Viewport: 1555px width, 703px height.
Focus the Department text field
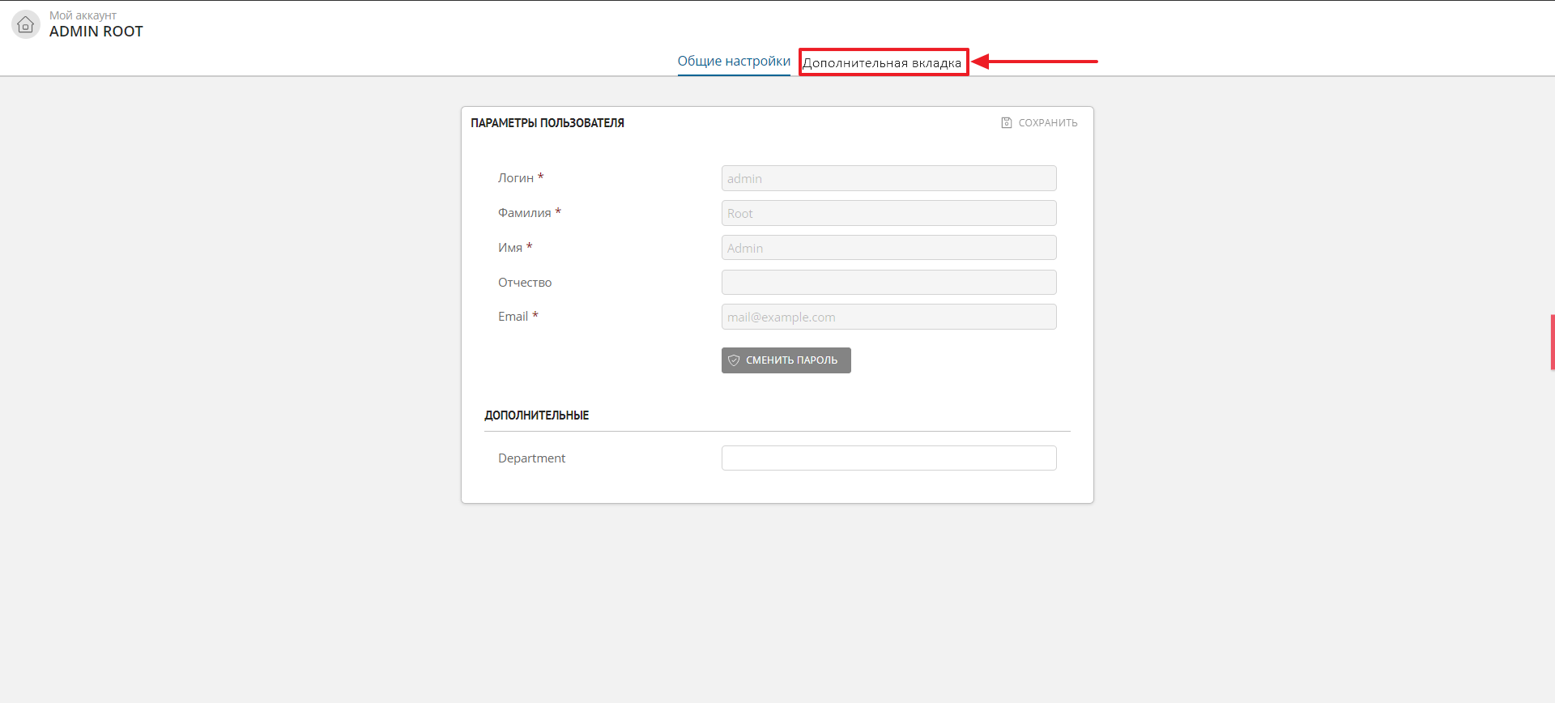pyautogui.click(x=888, y=458)
